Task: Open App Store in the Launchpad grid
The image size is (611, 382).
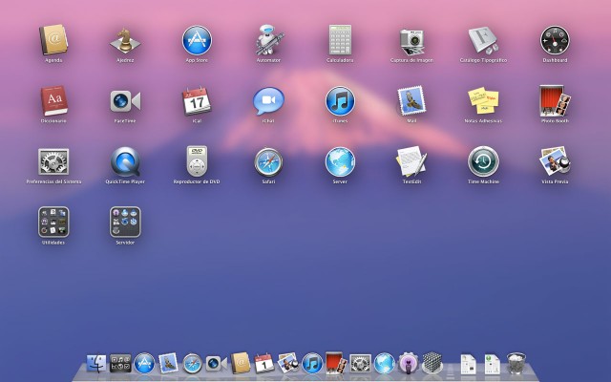Action: [197, 40]
